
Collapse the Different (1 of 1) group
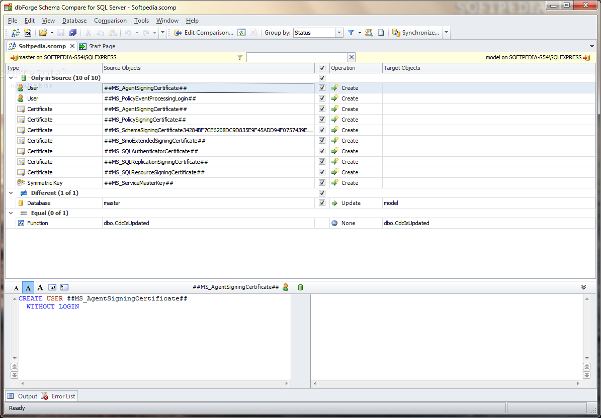[x=11, y=193]
